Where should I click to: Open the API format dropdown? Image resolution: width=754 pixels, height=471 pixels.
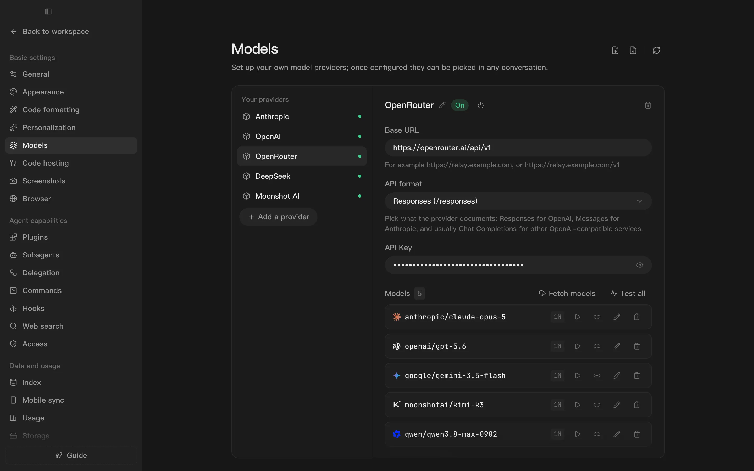click(518, 201)
